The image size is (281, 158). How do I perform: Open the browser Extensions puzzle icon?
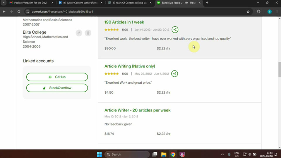pyautogui.click(x=258, y=12)
